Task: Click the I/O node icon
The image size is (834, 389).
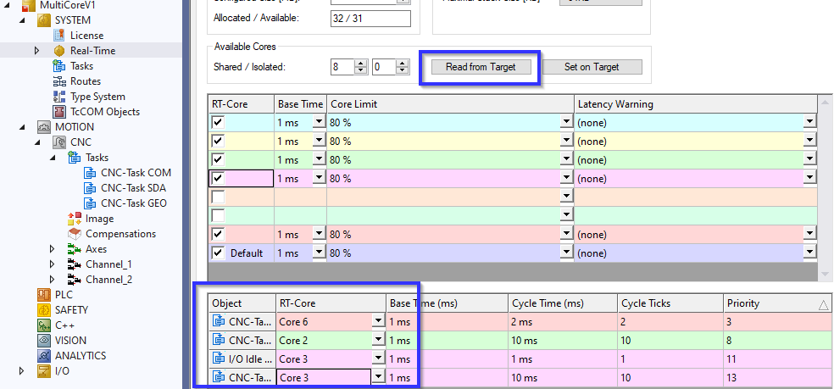Action: (x=44, y=371)
